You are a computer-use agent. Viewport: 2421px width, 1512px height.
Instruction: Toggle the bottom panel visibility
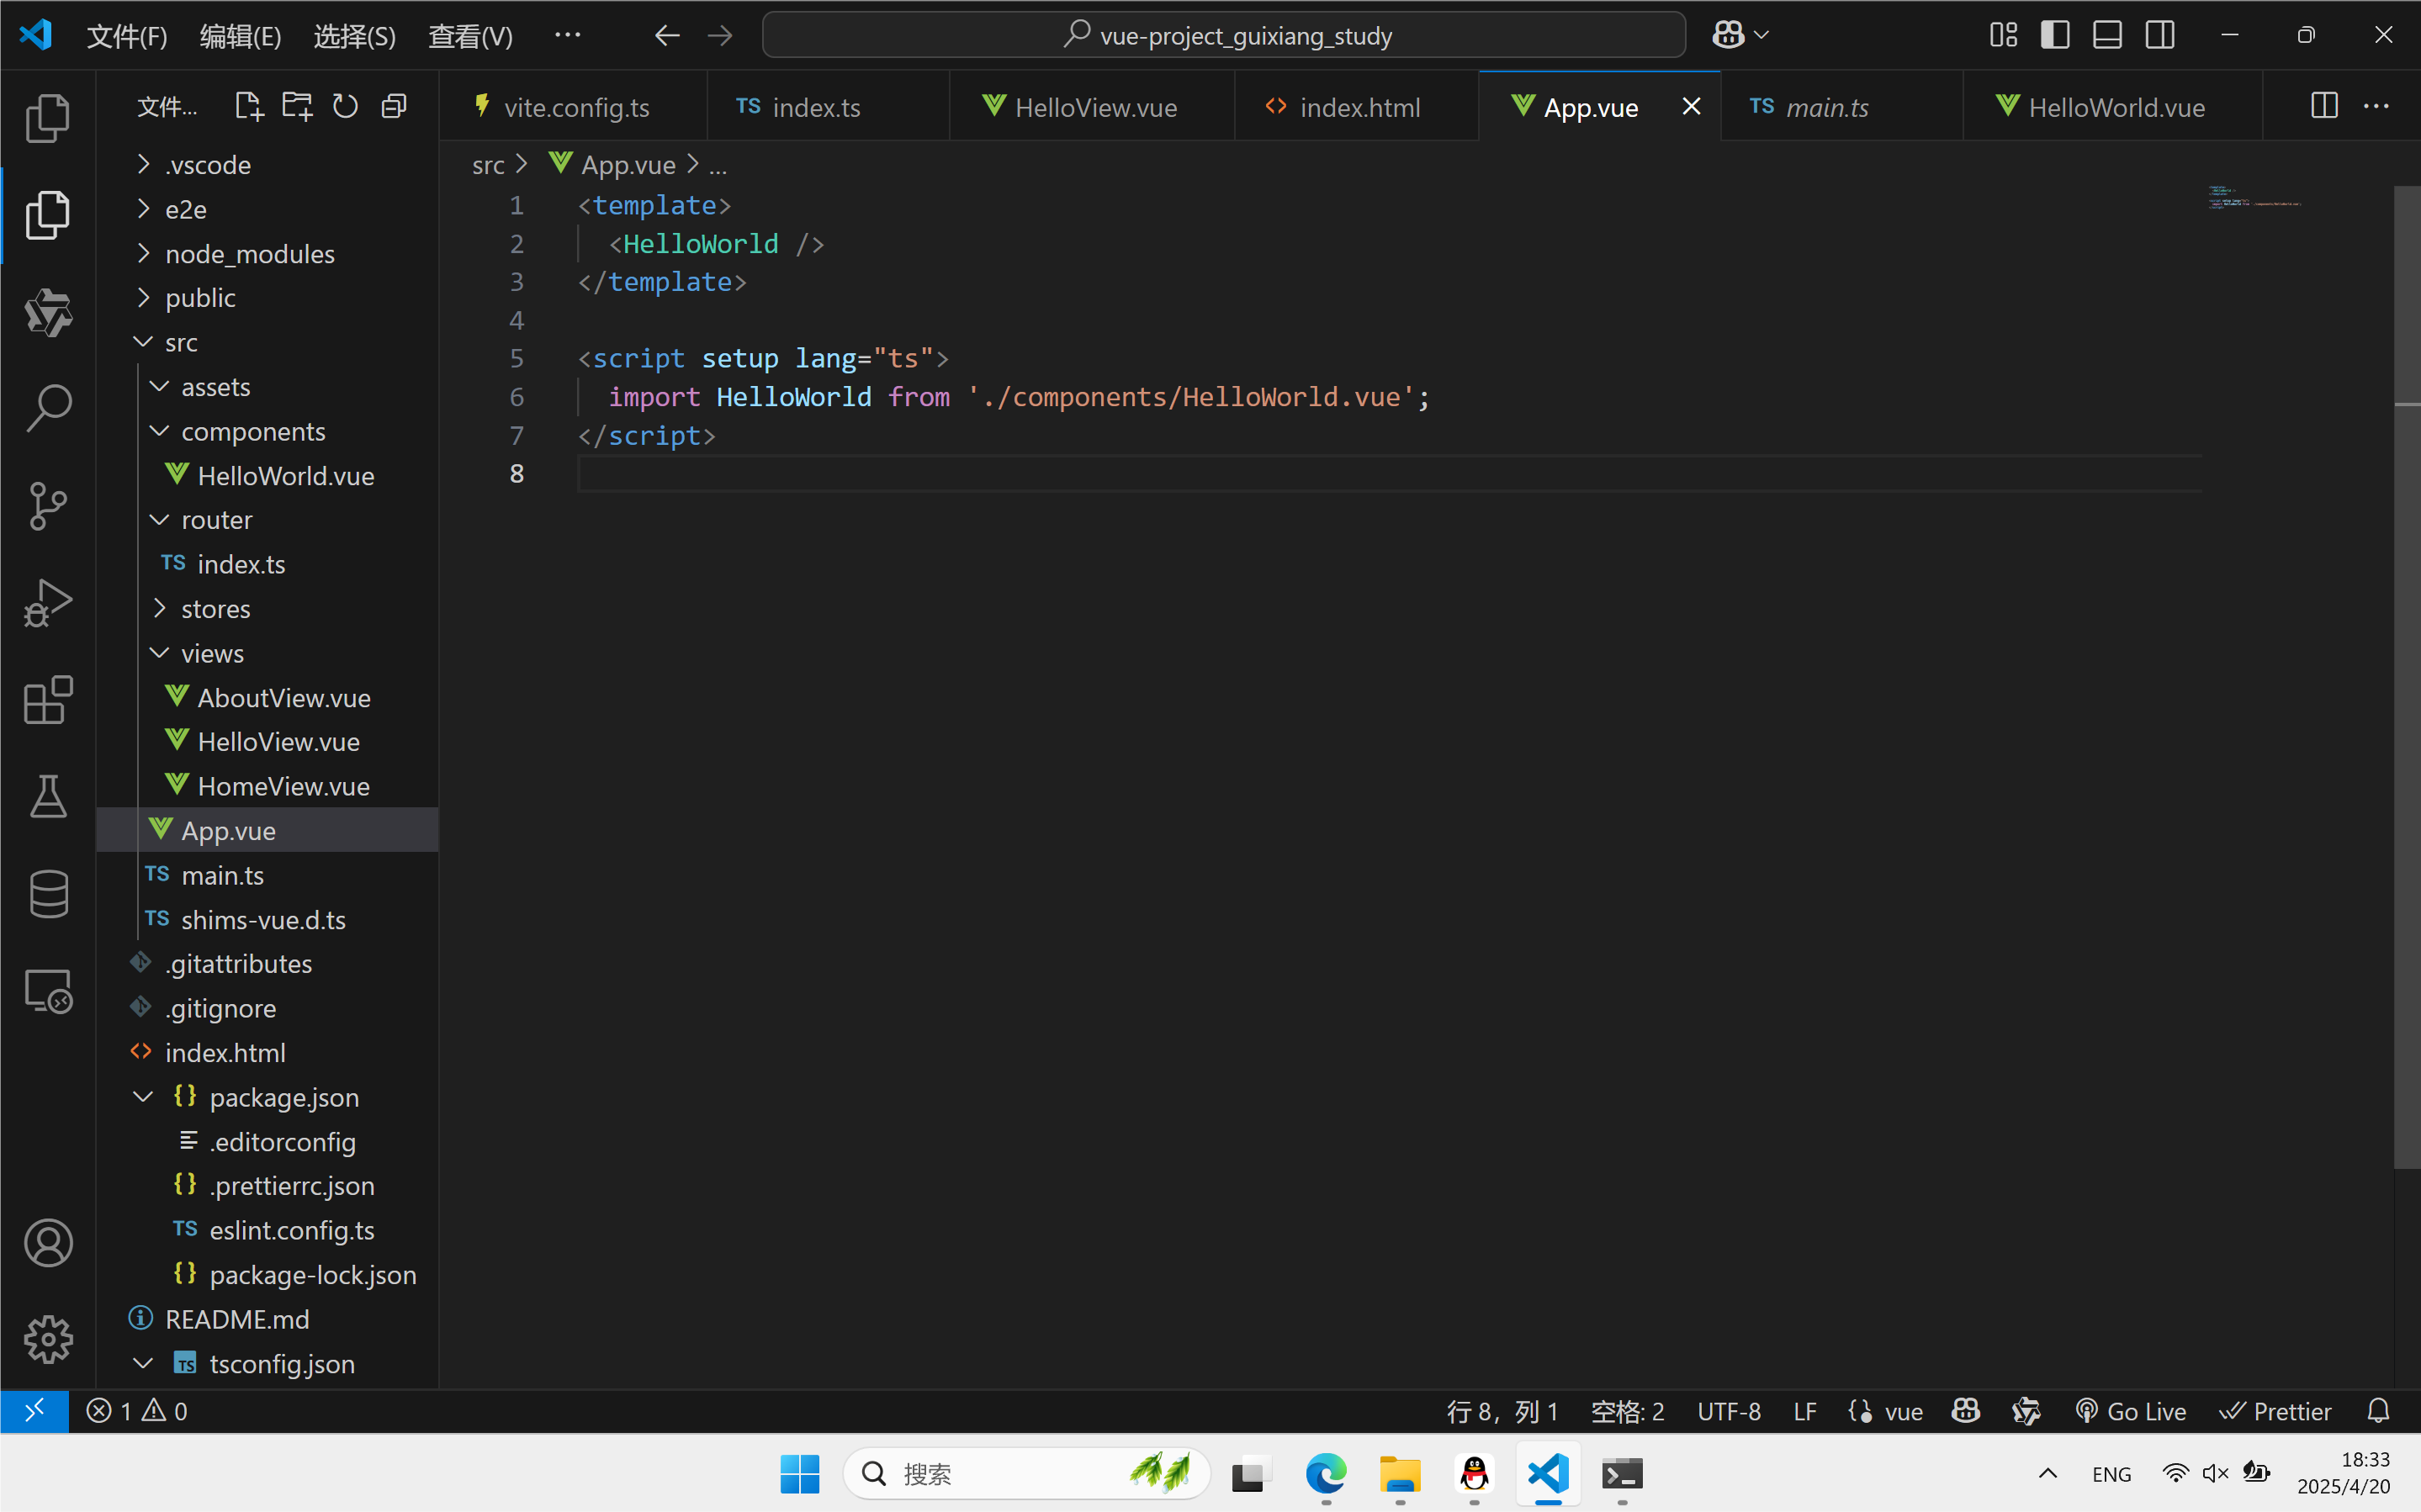click(x=2107, y=35)
